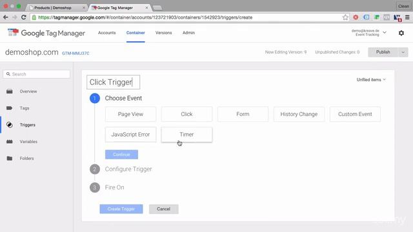Close the Google Tag Manager tab
The image size is (413, 232).
click(146, 8)
